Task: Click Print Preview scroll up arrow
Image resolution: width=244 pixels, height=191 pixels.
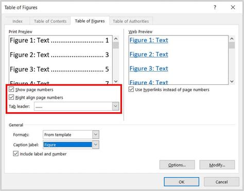Action: tap(116, 39)
